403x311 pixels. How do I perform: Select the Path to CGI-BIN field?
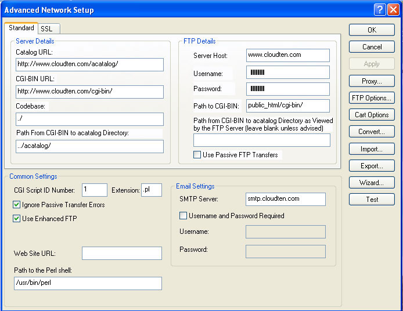tap(287, 106)
